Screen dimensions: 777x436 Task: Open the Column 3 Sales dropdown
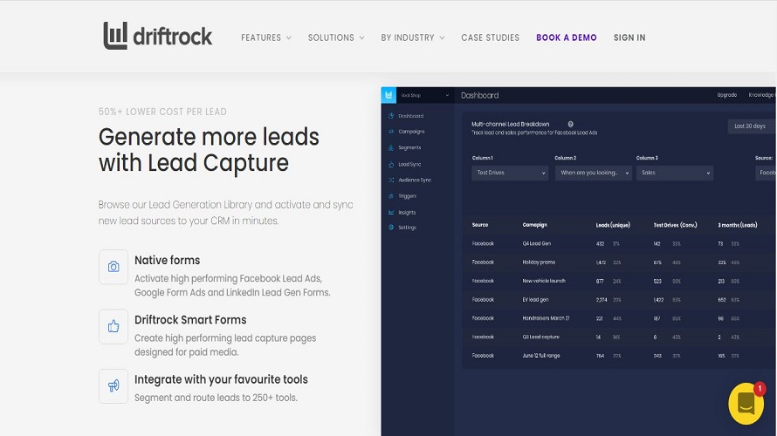click(x=675, y=173)
